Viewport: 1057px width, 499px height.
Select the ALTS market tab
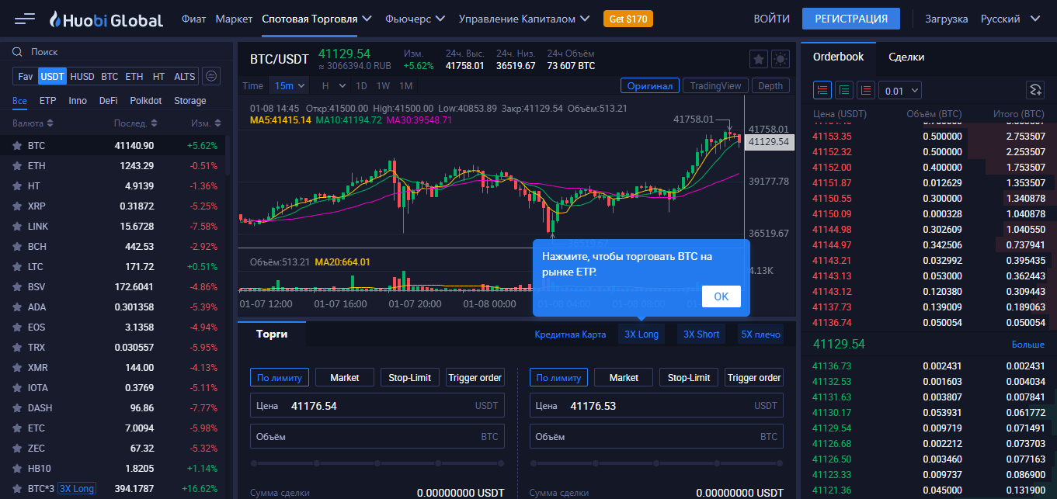184,76
